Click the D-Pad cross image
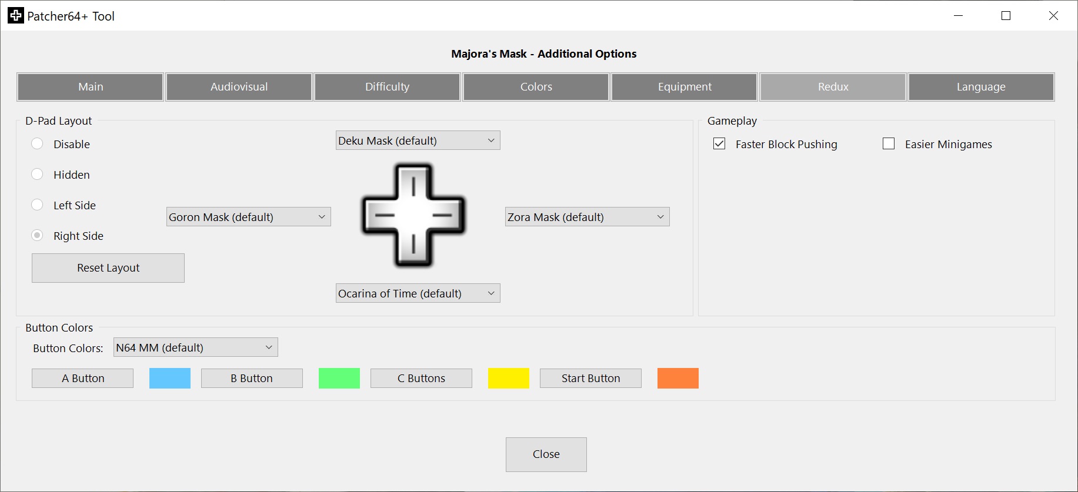This screenshot has height=492, width=1078. [414, 216]
